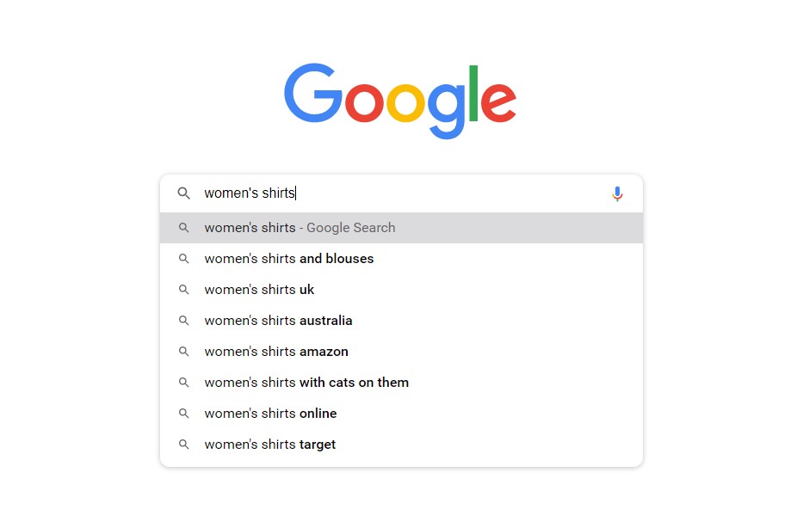This screenshot has height=509, width=809.
Task: Select 'women's shirts australia' suggestion
Action: [x=401, y=321]
